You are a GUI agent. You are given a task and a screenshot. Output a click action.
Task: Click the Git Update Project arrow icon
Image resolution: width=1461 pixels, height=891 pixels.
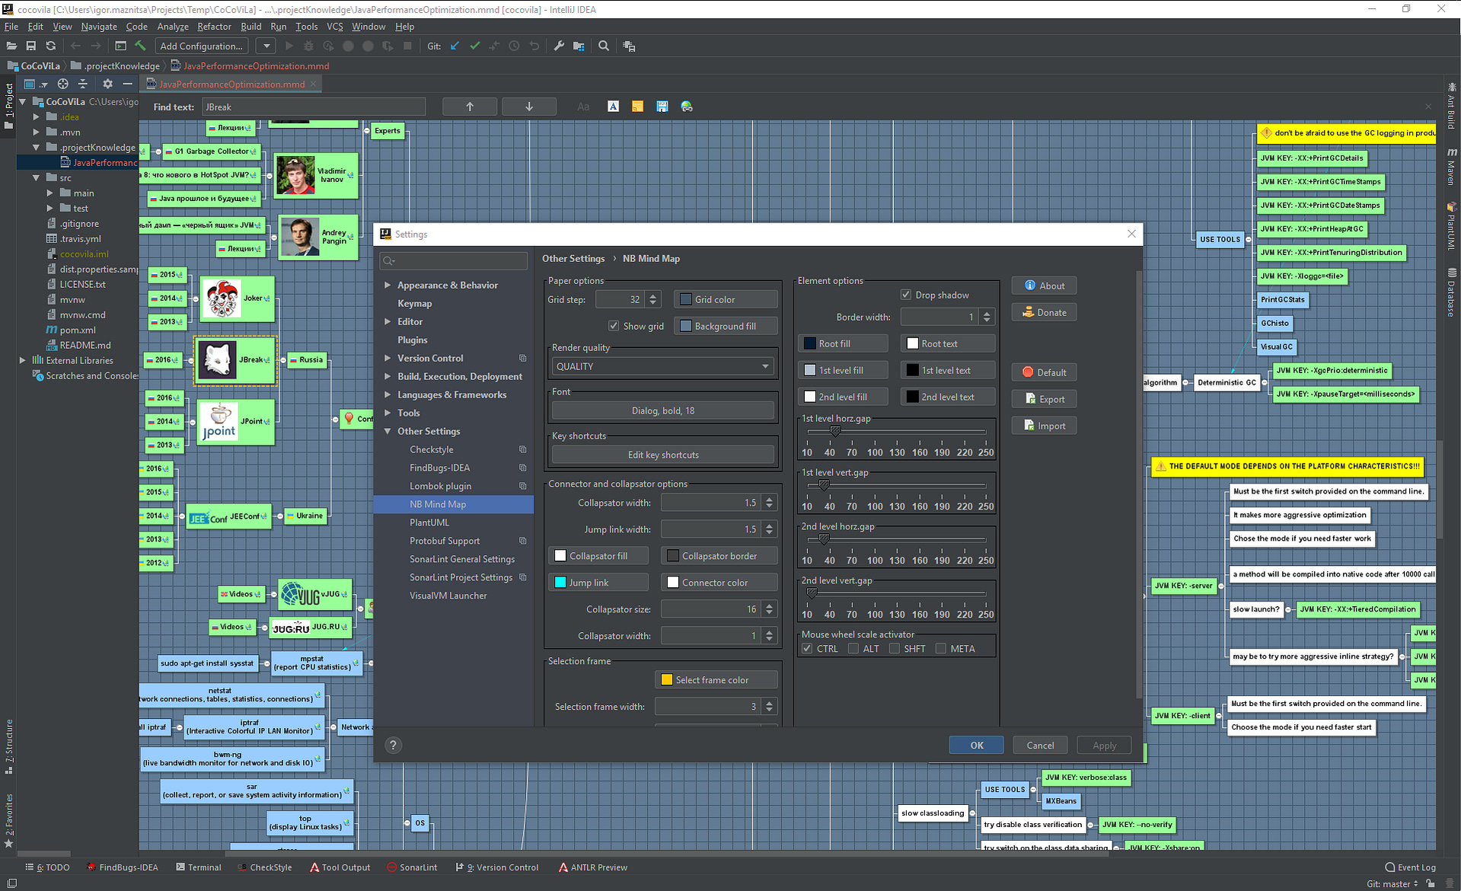click(x=455, y=46)
